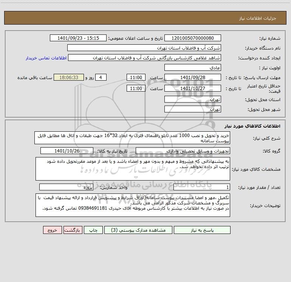Click the اولویت نیاز label
The width and height of the screenshot is (291, 282).
[270, 68]
